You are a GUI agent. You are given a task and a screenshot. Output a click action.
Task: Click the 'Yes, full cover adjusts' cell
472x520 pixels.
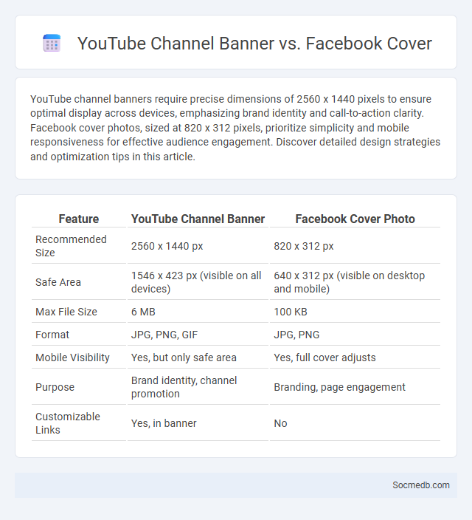point(355,357)
